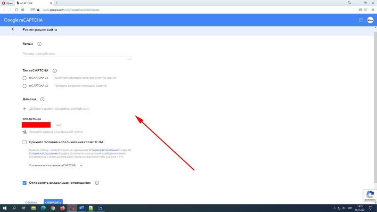Click the page vertical scrollbar
The image size is (377, 212).
pos(375,107)
